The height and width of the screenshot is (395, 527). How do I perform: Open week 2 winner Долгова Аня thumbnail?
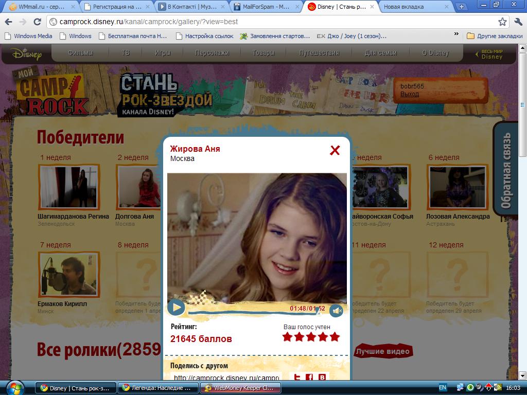click(138, 187)
